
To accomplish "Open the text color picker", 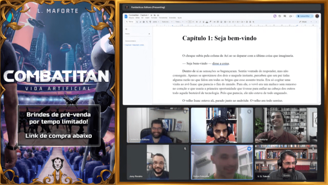I will [207, 22].
